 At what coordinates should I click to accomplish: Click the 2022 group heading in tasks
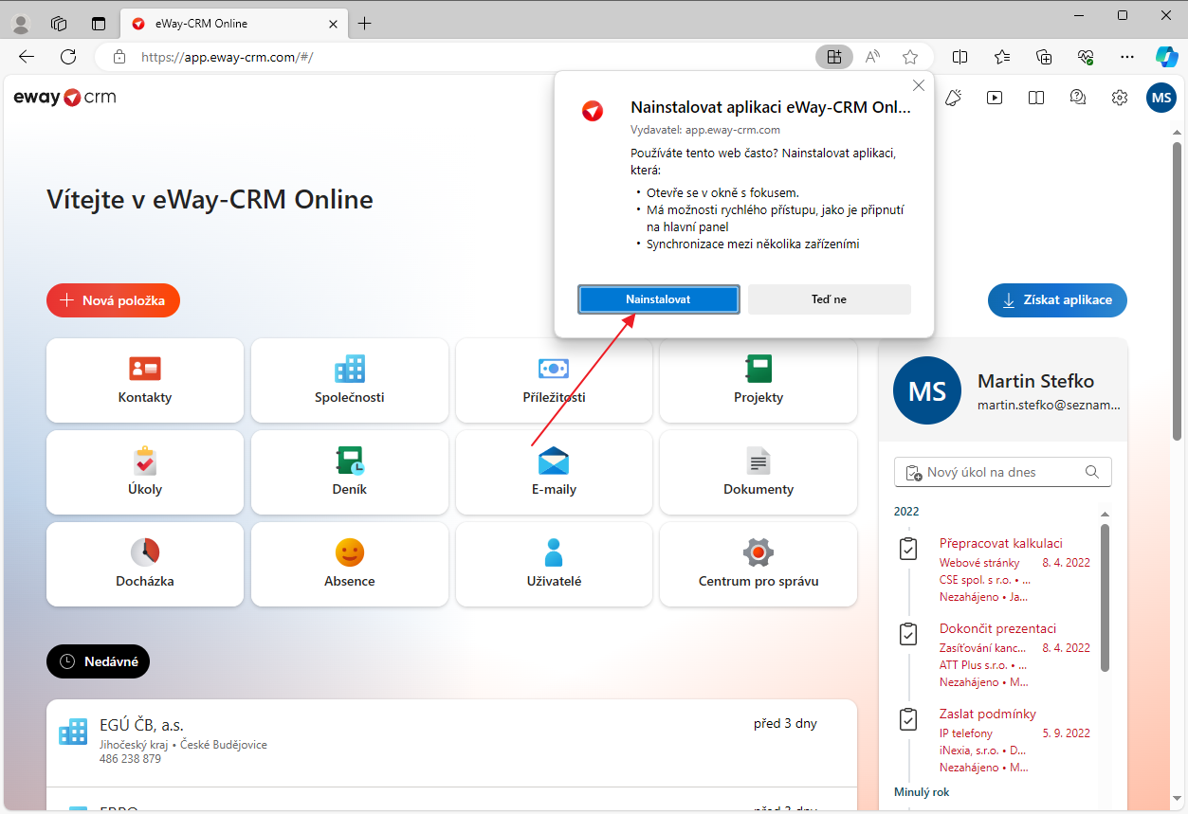(x=906, y=511)
